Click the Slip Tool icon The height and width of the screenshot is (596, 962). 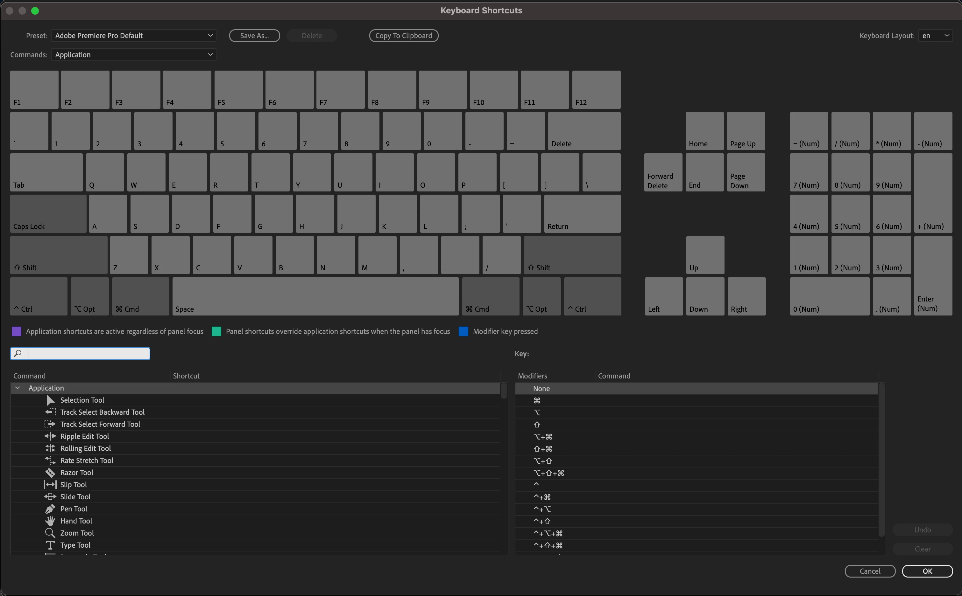(x=50, y=484)
